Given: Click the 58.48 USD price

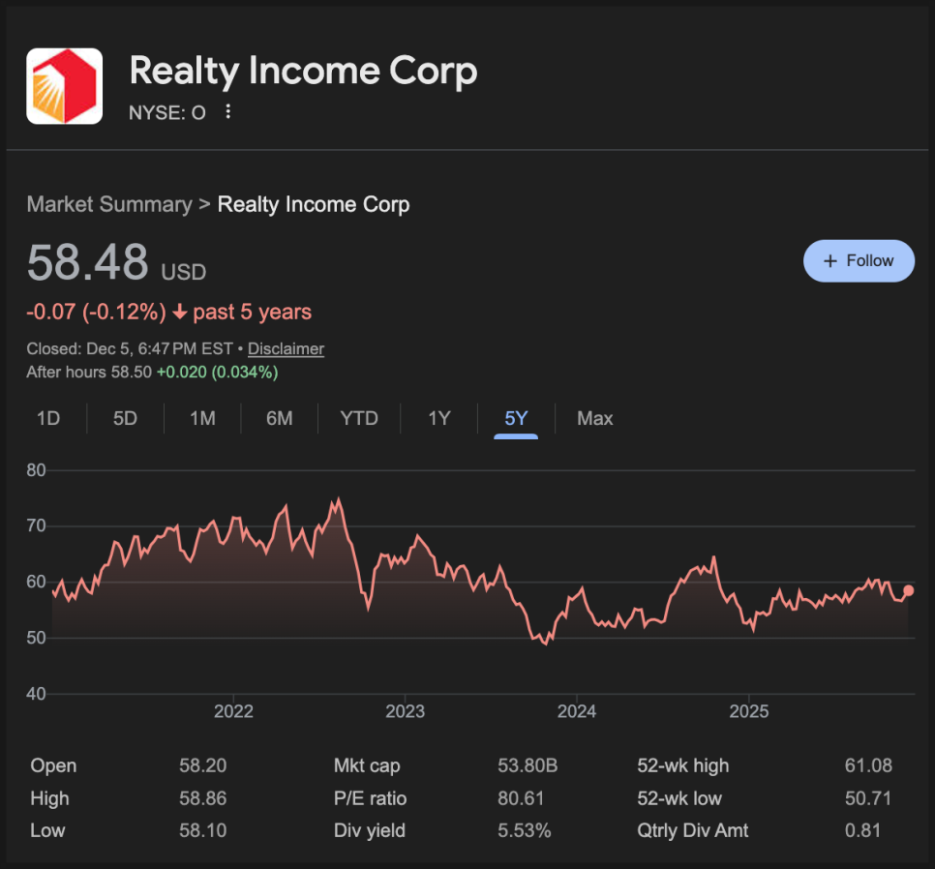Looking at the screenshot, I should point(88,262).
